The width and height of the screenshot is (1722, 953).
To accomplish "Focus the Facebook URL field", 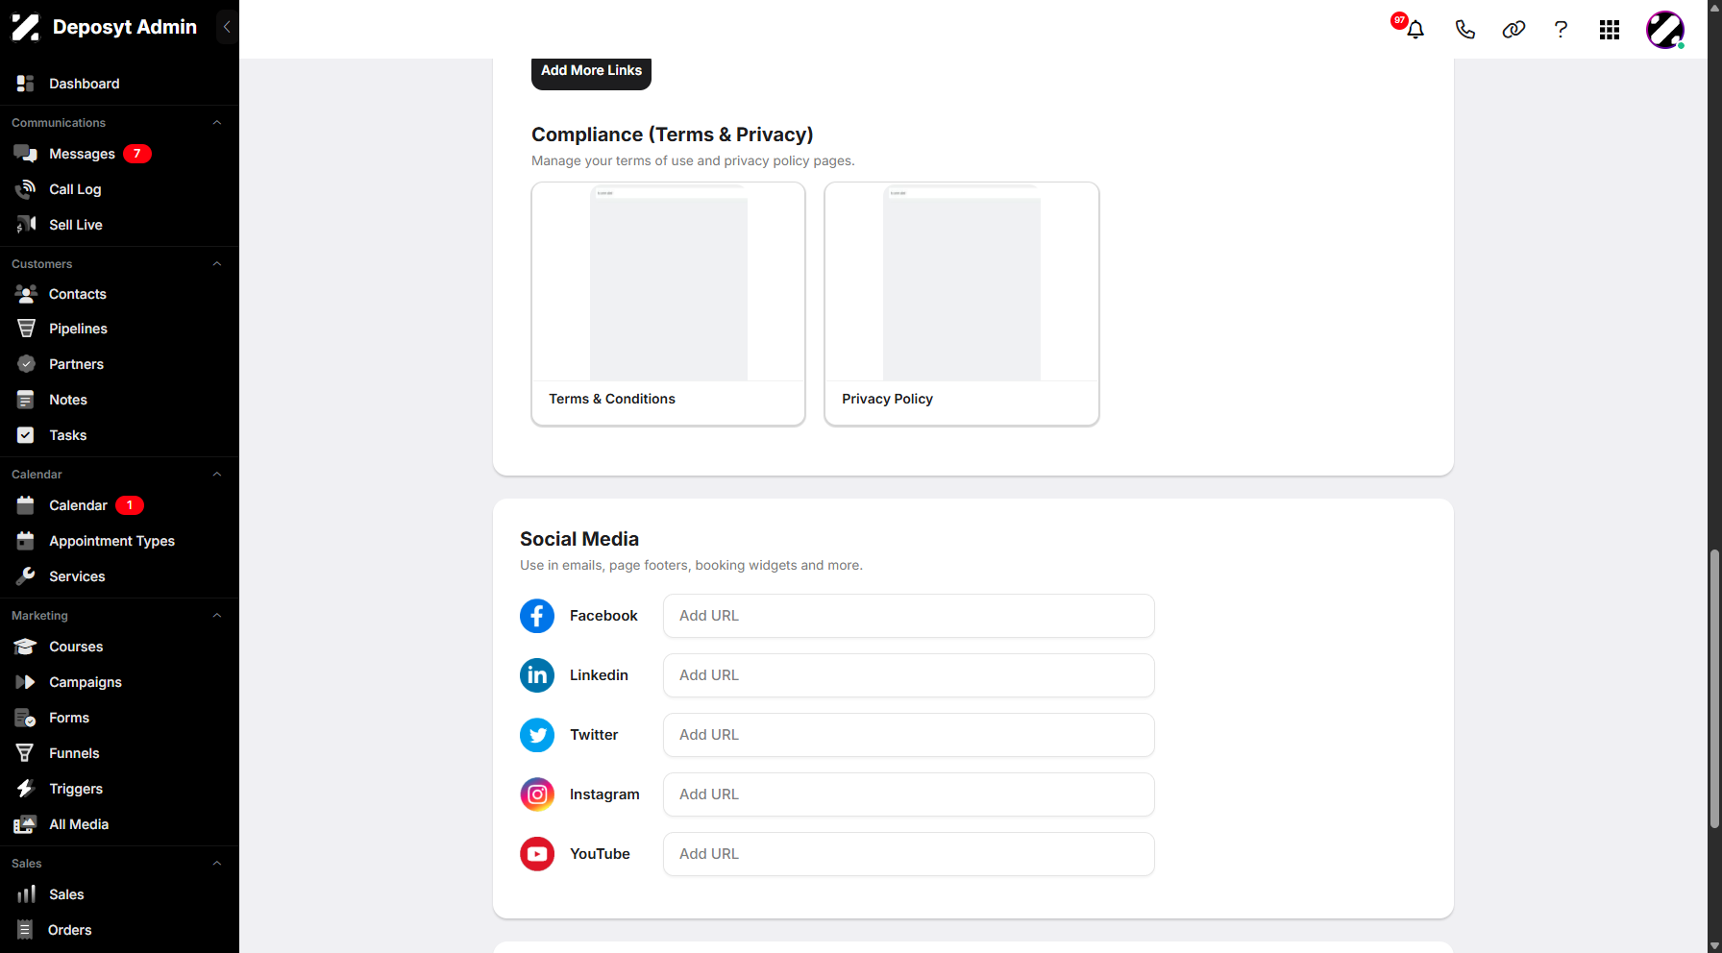I will point(908,616).
